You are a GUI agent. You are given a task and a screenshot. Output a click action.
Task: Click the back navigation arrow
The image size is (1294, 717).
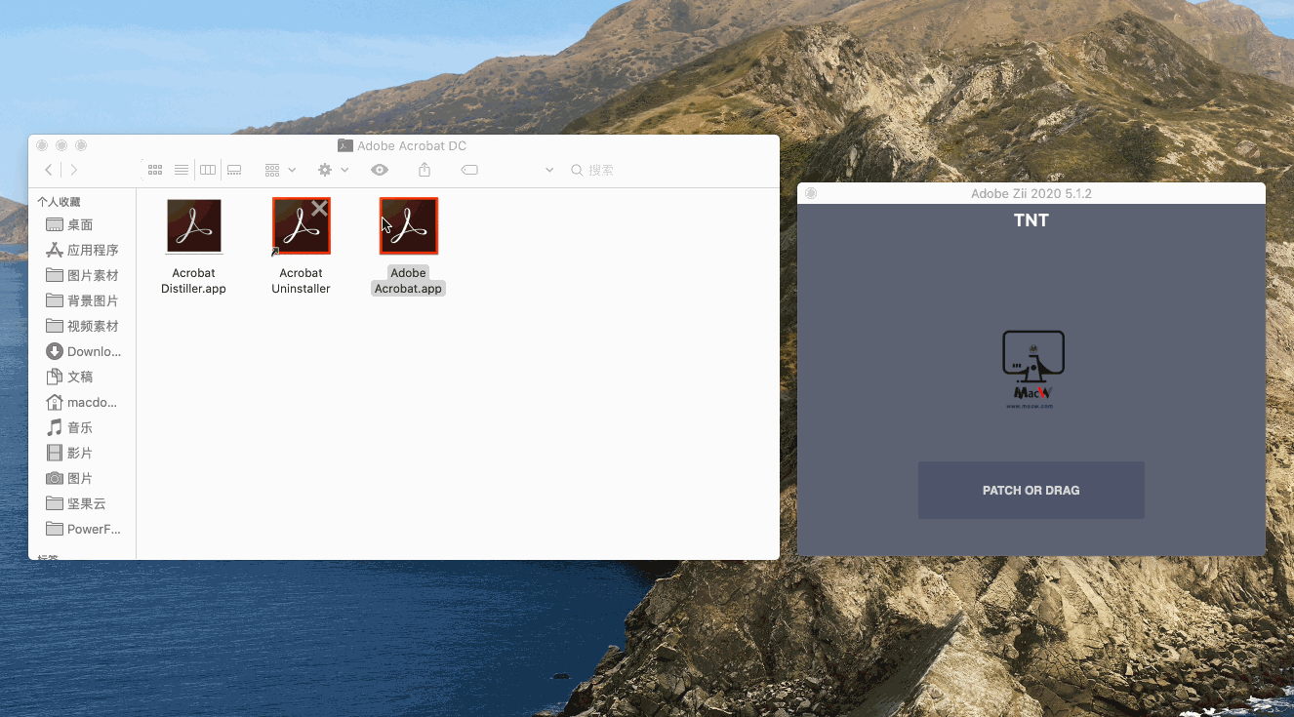tap(48, 169)
